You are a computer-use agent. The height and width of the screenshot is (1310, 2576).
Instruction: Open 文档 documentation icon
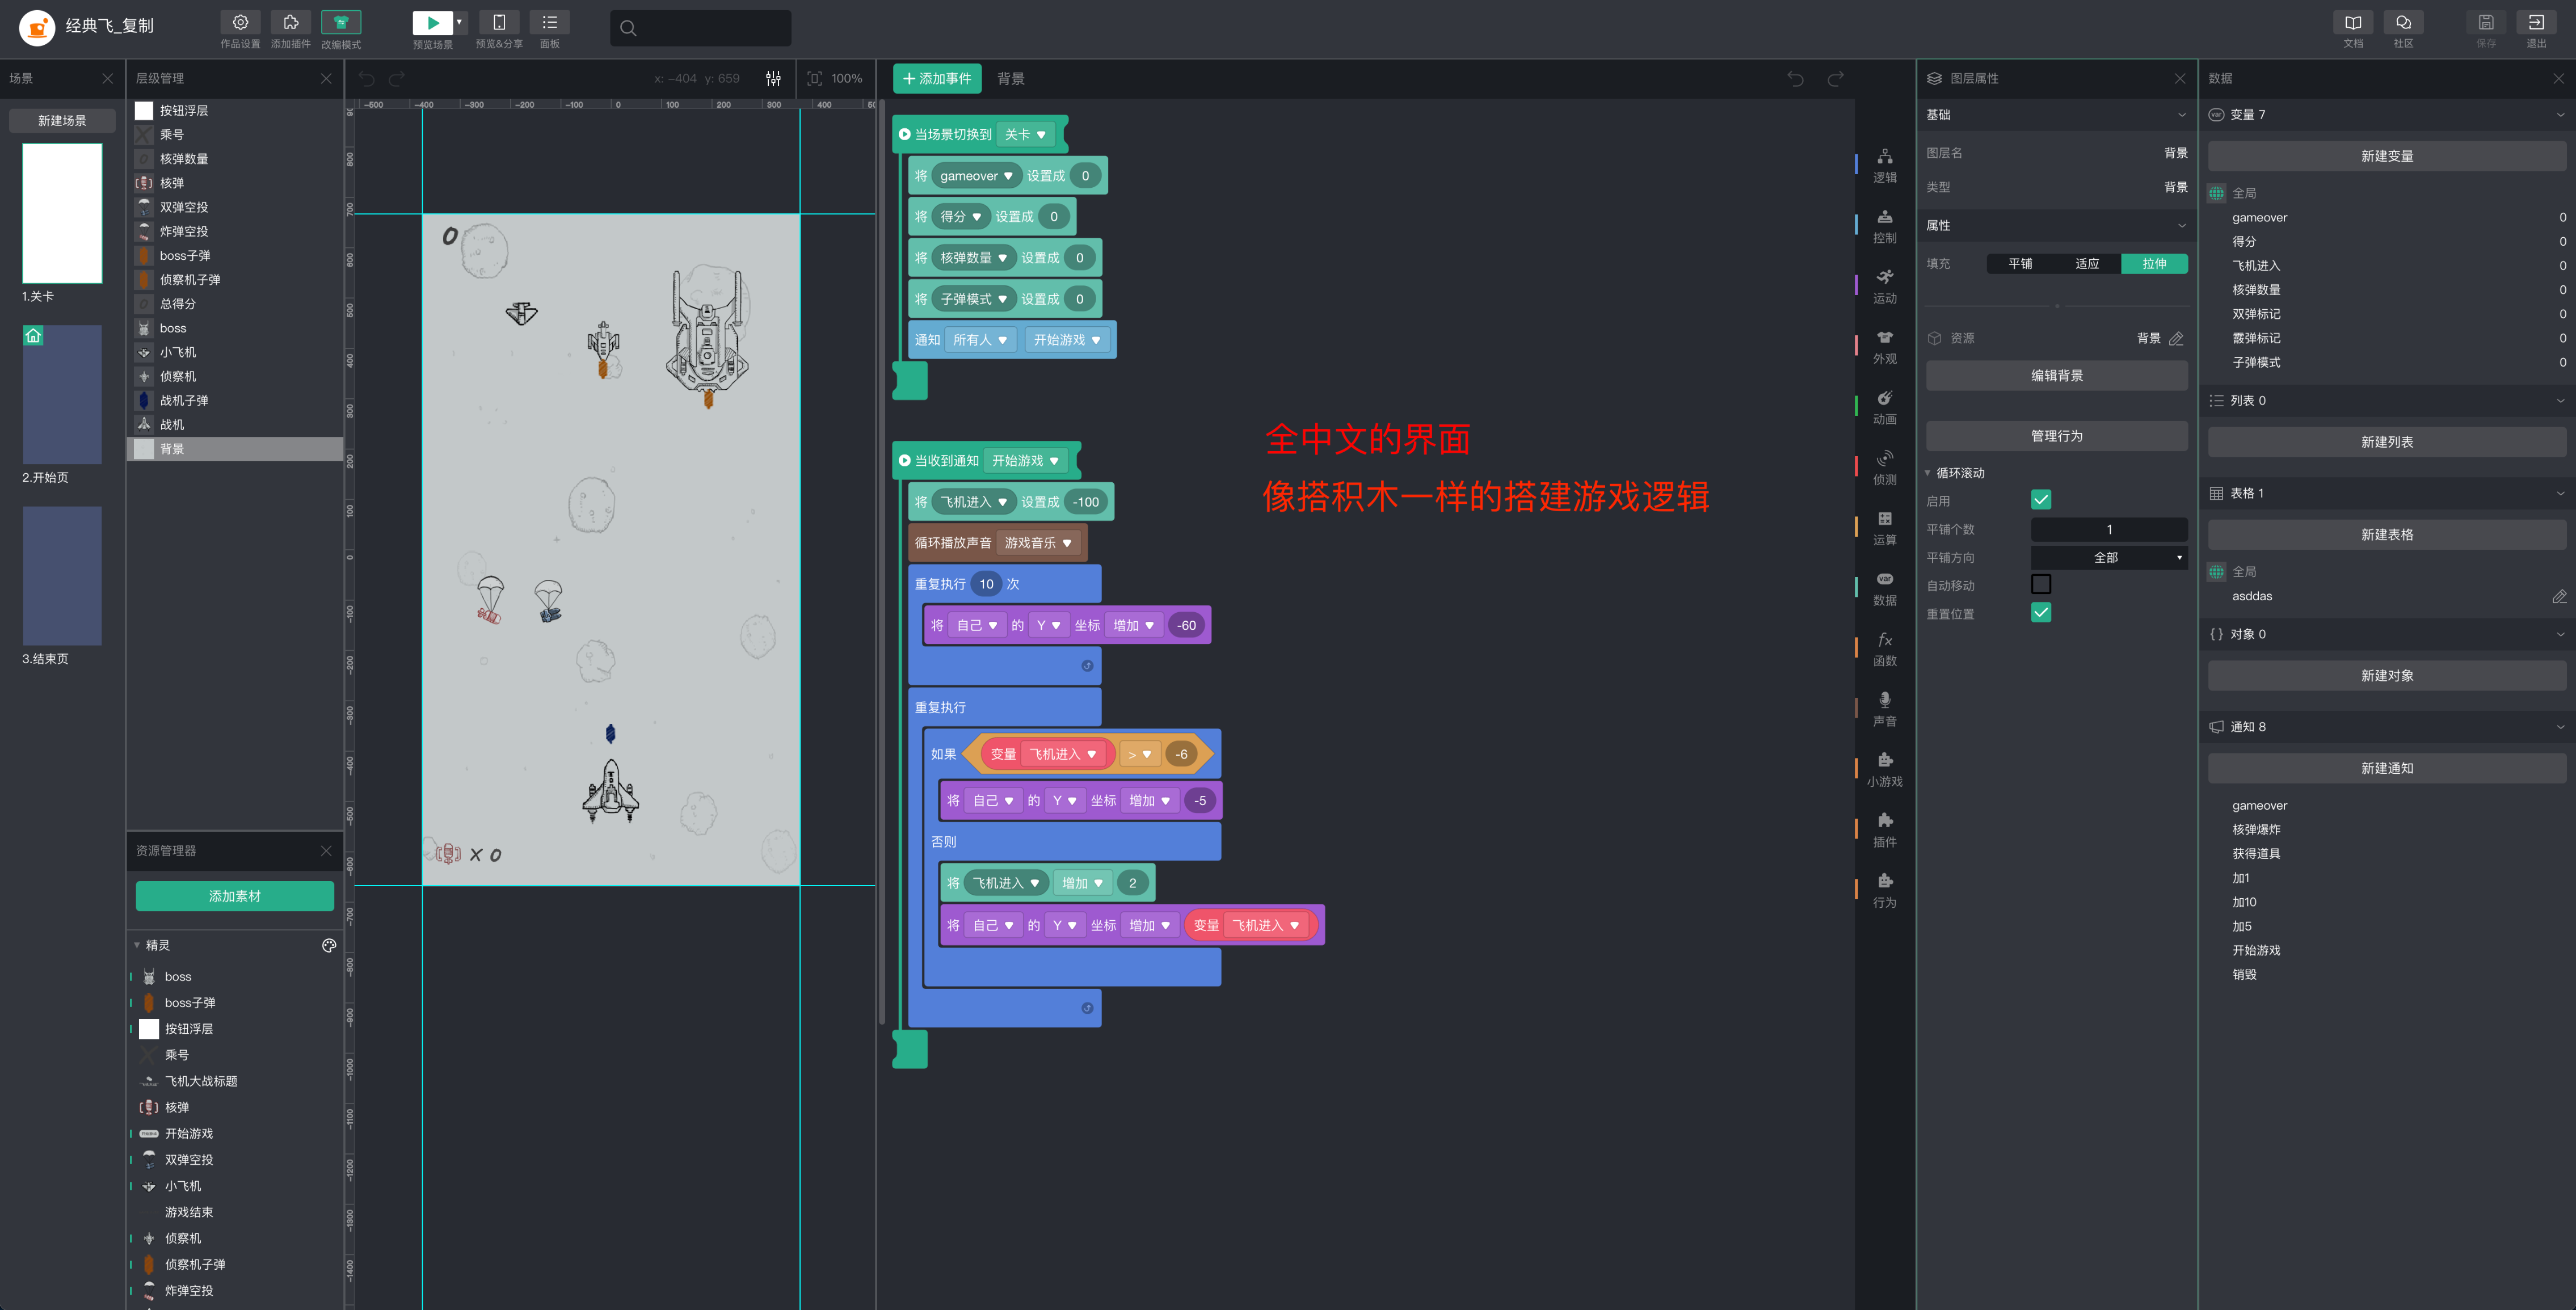(2353, 23)
